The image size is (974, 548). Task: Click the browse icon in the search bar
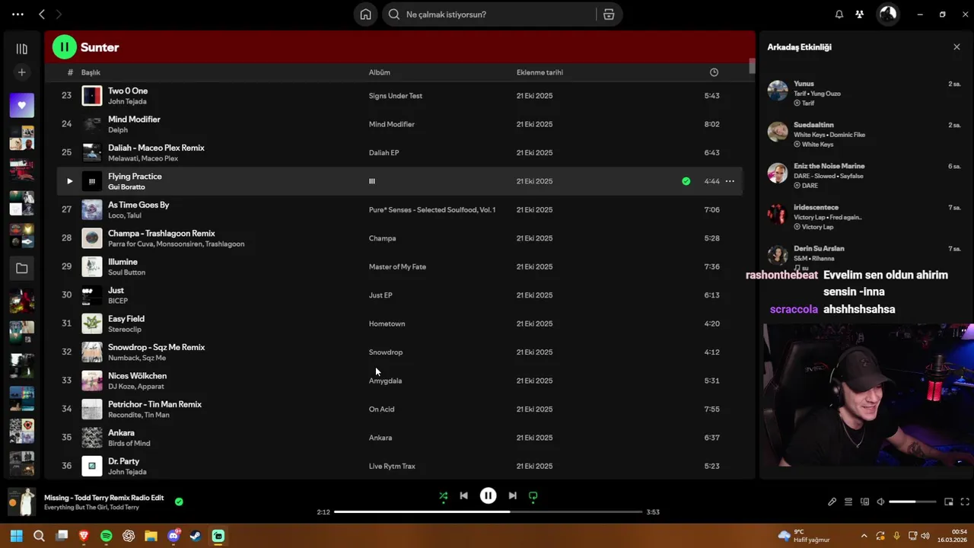tap(609, 14)
